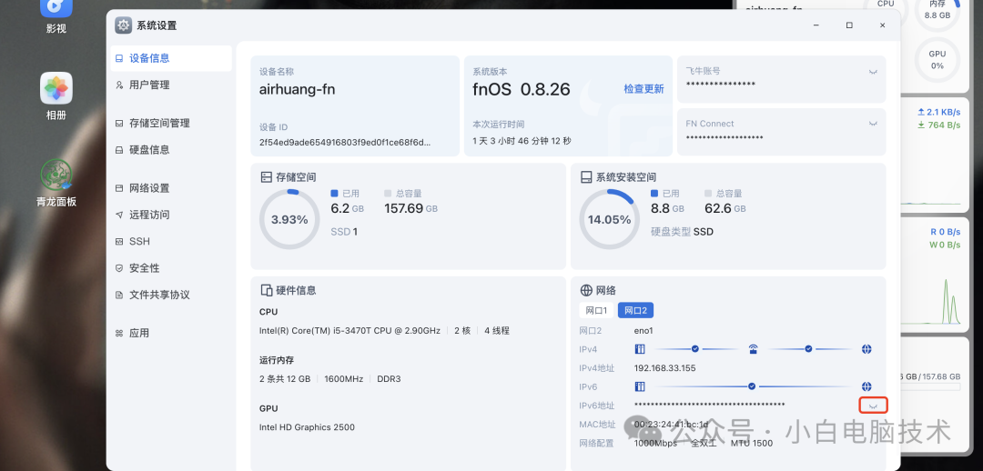Minimize the 系统设置 window
The height and width of the screenshot is (471, 983).
816,25
